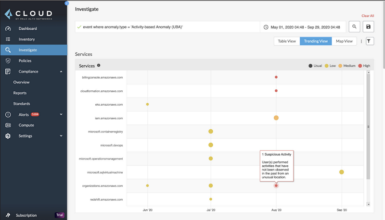Click the Services info icon

(x=99, y=65)
